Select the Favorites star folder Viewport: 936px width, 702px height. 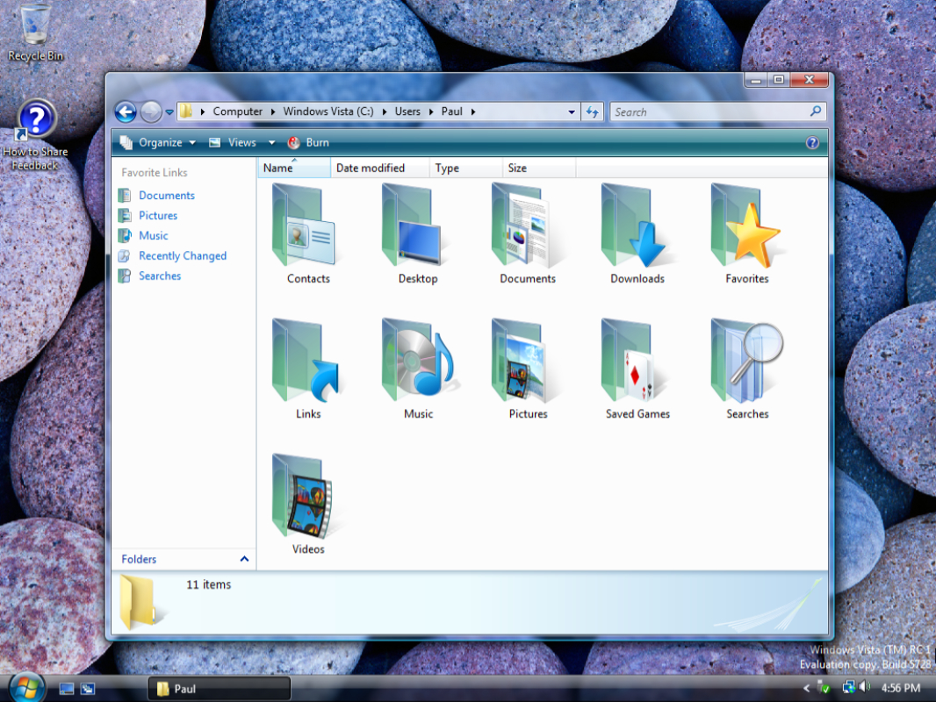pos(746,226)
